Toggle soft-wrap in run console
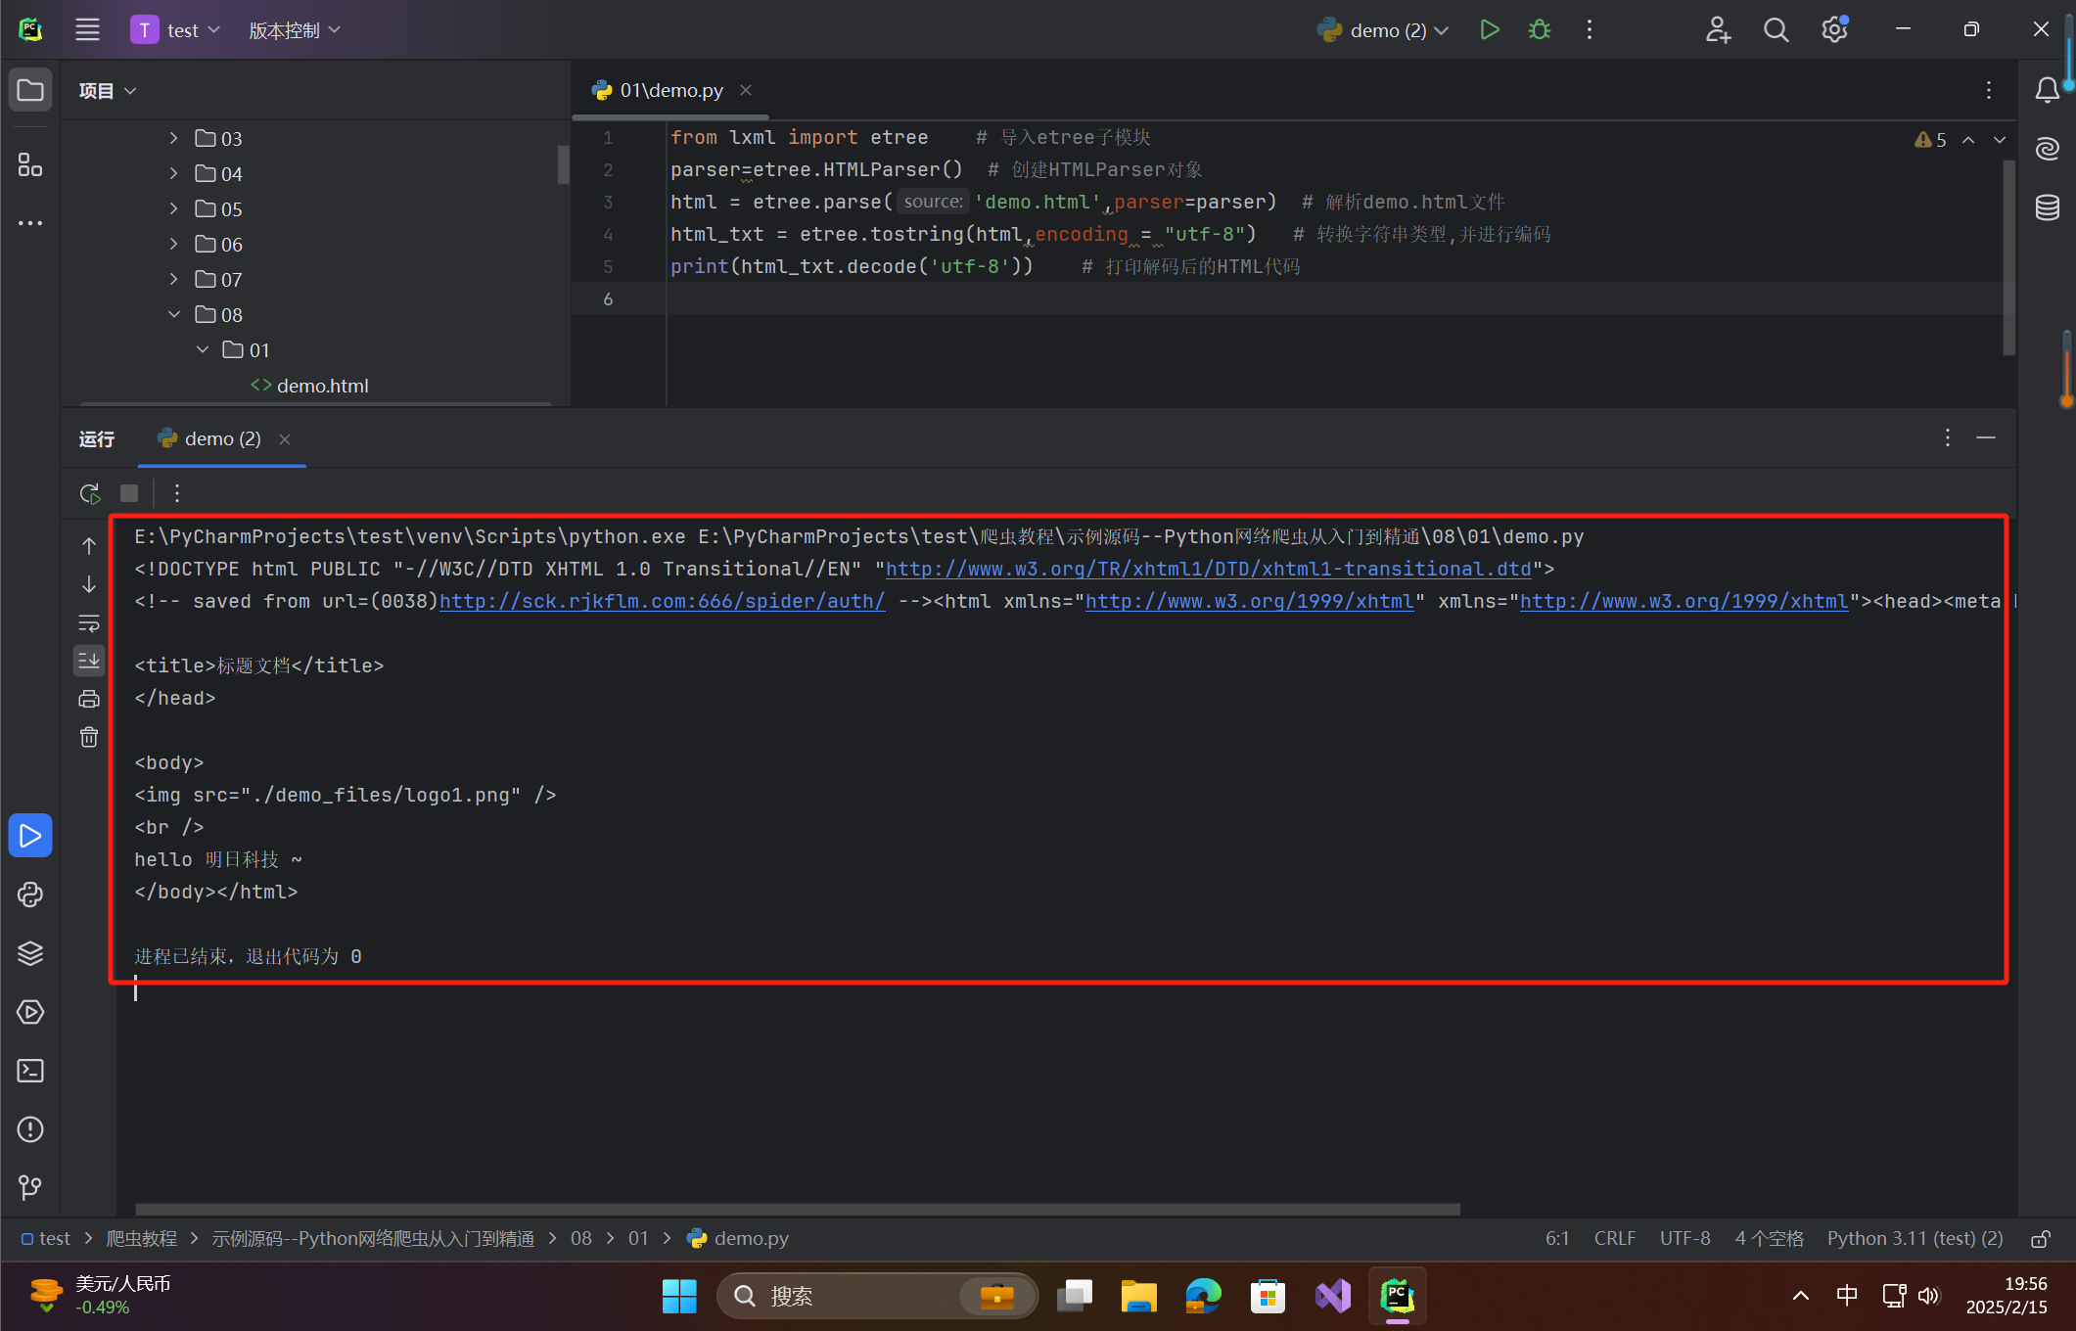Viewport: 2076px width, 1331px height. pyautogui.click(x=89, y=622)
